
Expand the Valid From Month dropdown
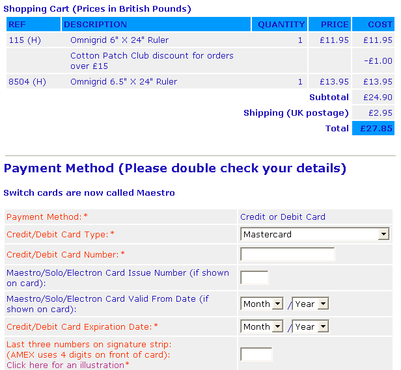262,304
